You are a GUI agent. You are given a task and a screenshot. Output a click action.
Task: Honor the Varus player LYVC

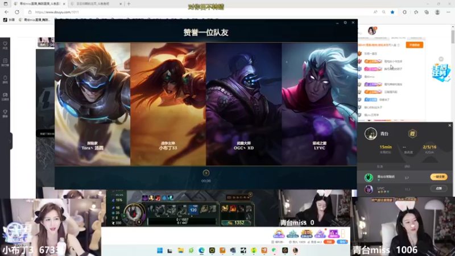click(x=319, y=104)
